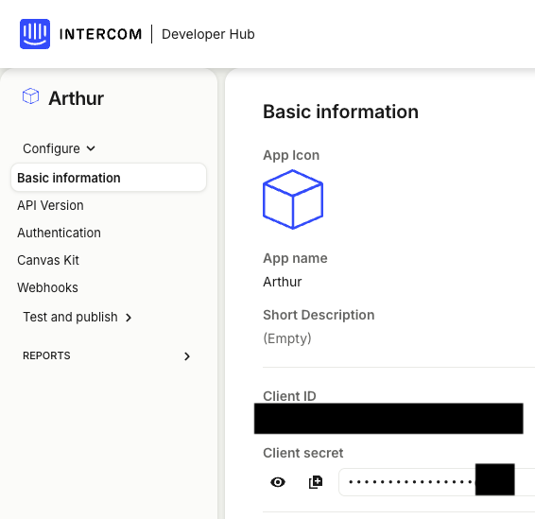Select Basic information in sidebar
The image size is (535, 519).
tap(109, 178)
